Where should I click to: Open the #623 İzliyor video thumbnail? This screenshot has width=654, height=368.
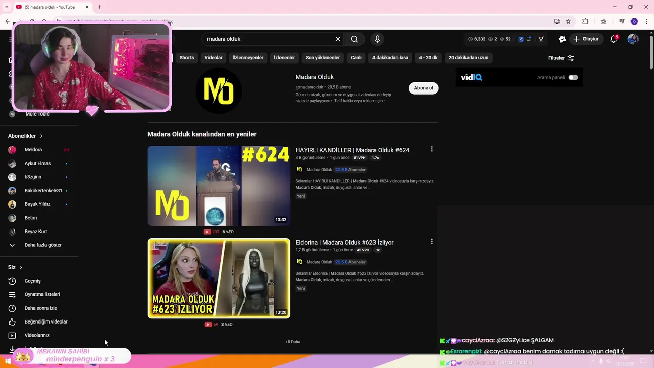pos(219,279)
